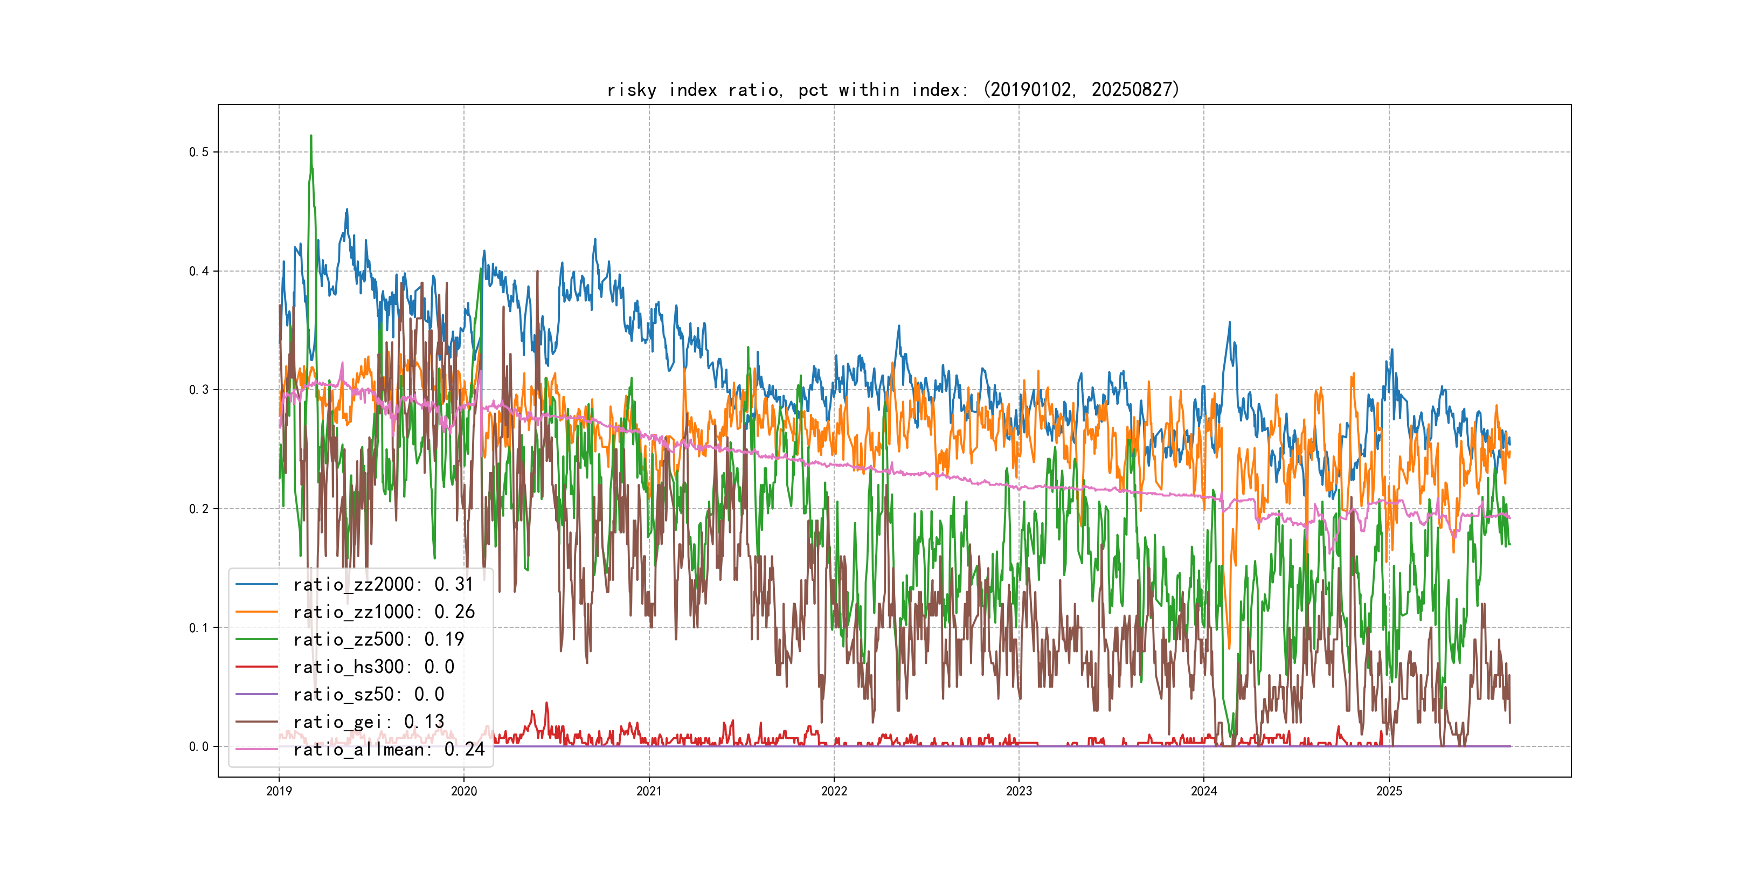Click the purple line swatch in legend

click(256, 694)
